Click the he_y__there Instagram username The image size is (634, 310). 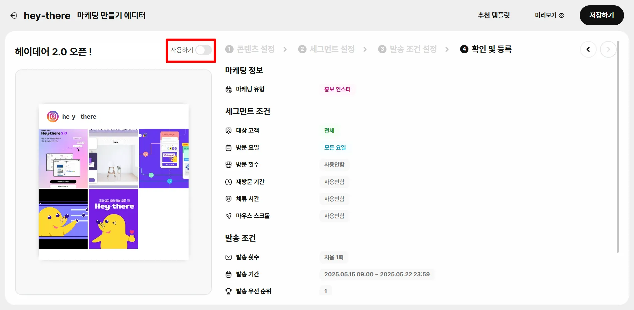(x=79, y=117)
